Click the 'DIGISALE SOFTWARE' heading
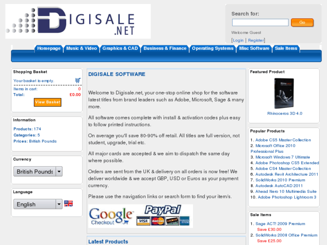Screen dimensions: 327x245 click(116, 74)
